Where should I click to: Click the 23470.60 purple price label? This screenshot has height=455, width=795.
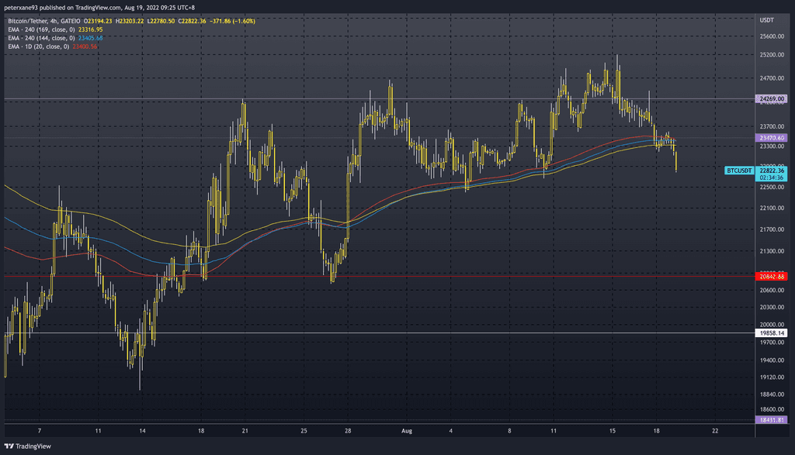(772, 138)
